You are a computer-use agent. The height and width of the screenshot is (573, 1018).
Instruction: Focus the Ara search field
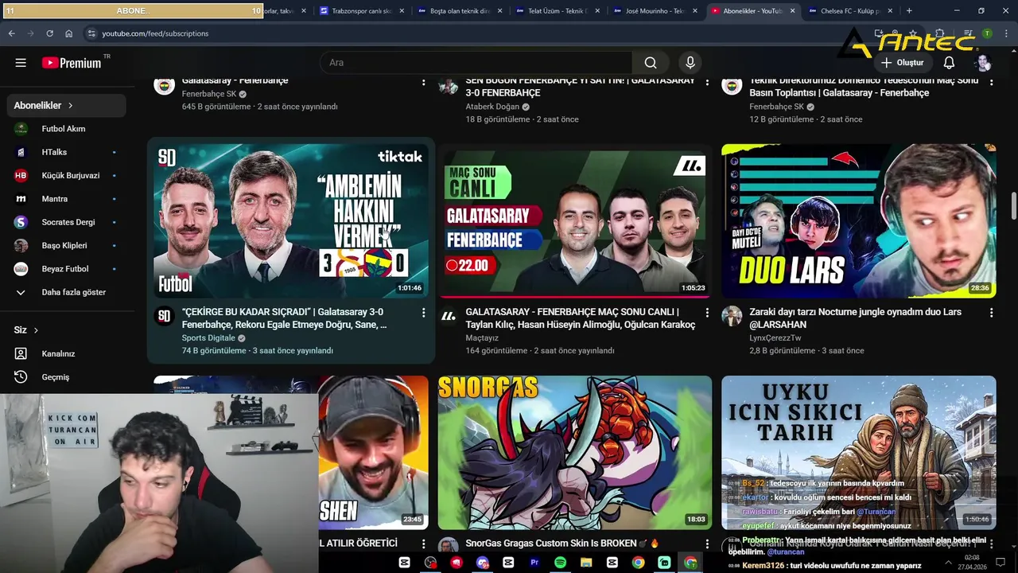point(476,63)
